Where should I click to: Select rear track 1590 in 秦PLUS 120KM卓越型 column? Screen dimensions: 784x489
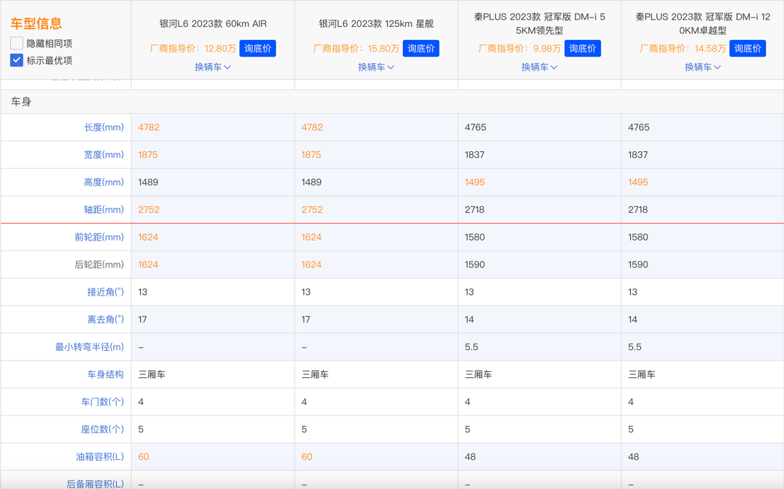tap(639, 264)
